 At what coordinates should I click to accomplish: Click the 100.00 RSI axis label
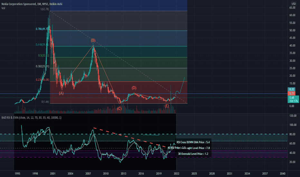pos(293,125)
